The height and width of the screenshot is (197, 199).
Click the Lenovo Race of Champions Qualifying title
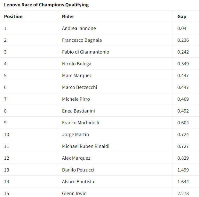click(x=46, y=5)
